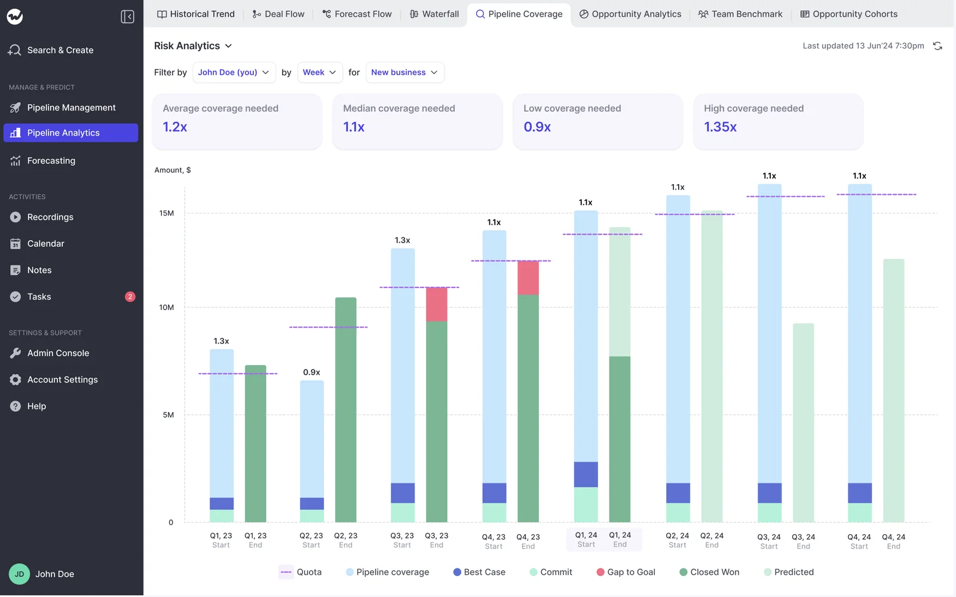The image size is (956, 597).
Task: Click the Help question mark icon
Action: coord(16,406)
